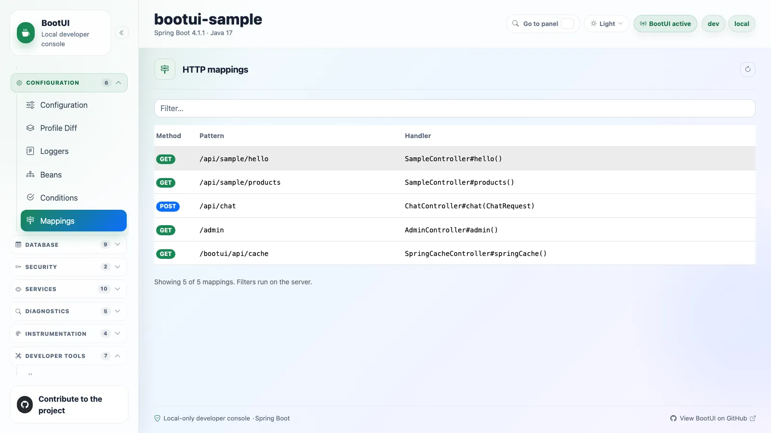The image size is (771, 433).
Task: Click the shield icon in footer
Action: pyautogui.click(x=157, y=419)
